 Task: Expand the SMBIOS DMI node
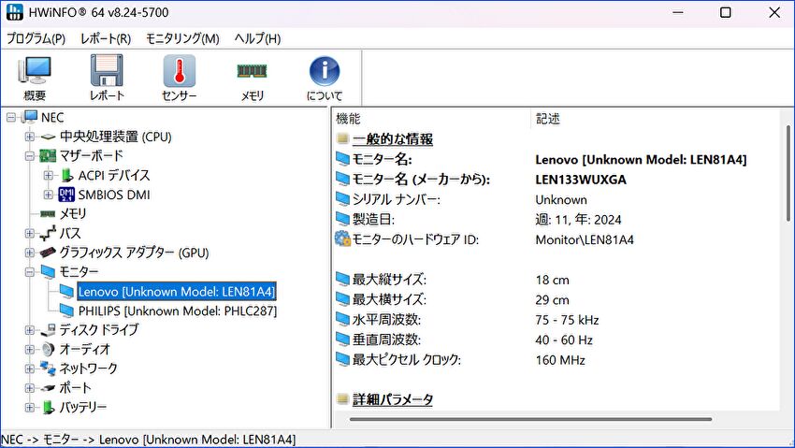point(48,195)
